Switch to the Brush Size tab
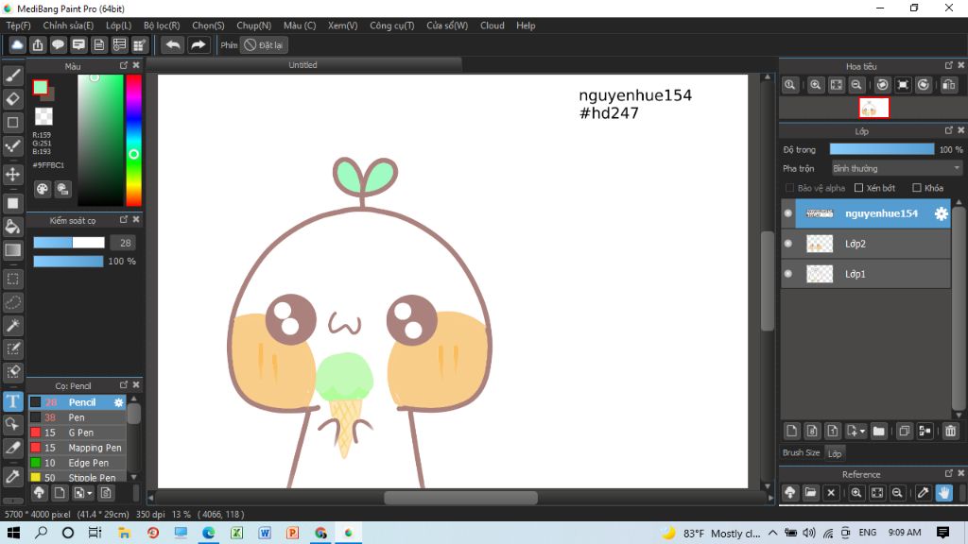This screenshot has height=544, width=968. coord(802,452)
